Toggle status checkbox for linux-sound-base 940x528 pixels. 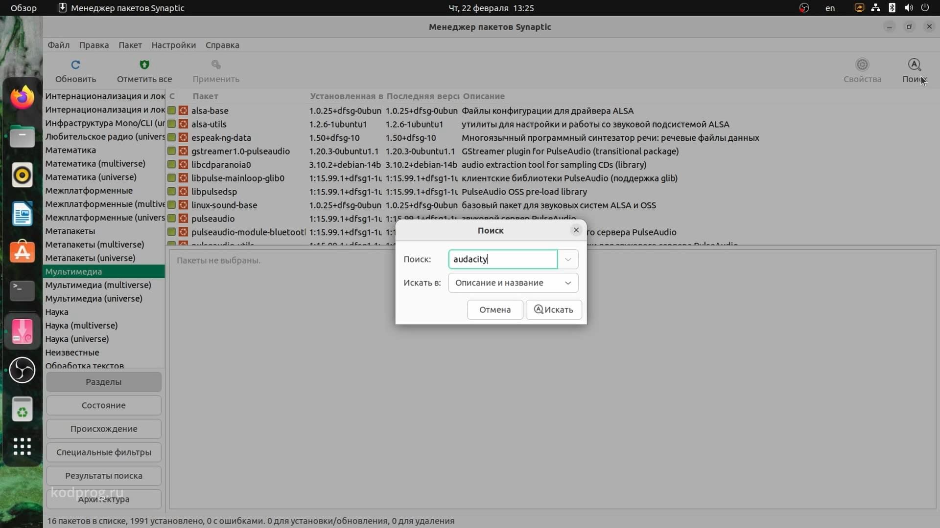pyautogui.click(x=171, y=205)
